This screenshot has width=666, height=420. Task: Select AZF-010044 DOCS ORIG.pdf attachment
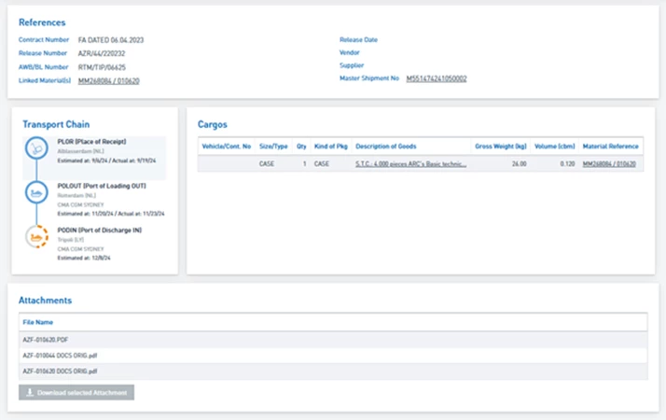pyautogui.click(x=60, y=356)
